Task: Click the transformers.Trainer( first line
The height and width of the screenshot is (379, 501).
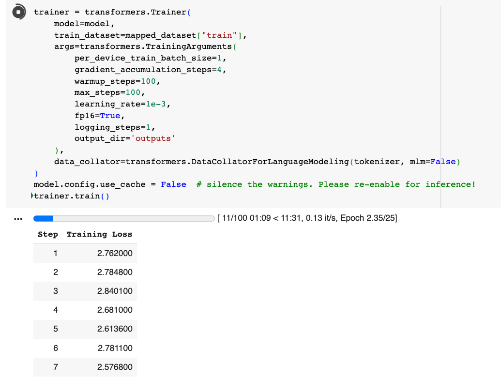Action: pyautogui.click(x=112, y=12)
